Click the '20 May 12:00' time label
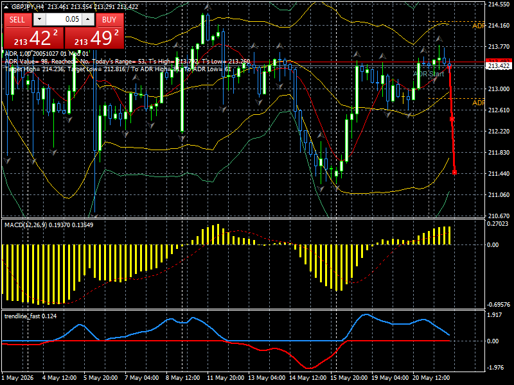Image resolution: width=514 pixels, height=385 pixels. [x=430, y=378]
